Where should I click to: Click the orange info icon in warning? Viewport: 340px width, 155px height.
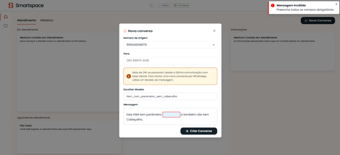(129, 76)
